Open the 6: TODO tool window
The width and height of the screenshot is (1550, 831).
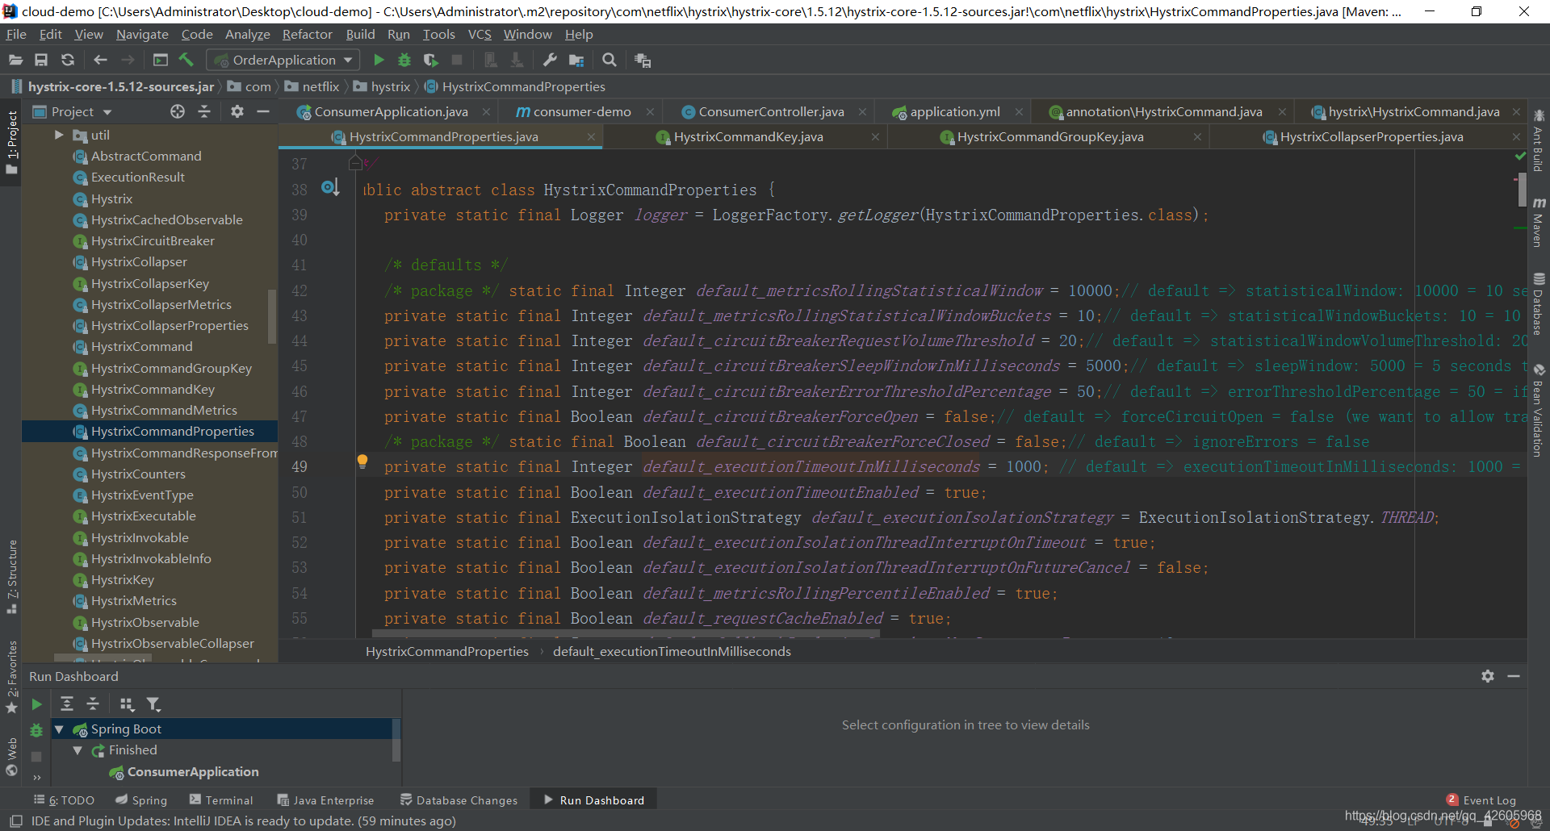[65, 800]
